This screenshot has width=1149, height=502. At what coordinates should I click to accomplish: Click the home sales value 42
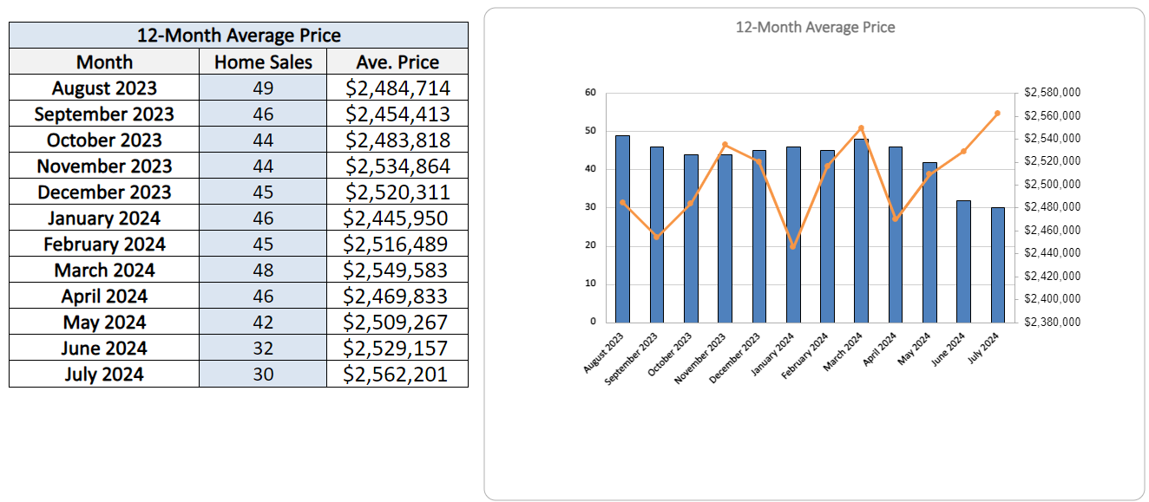pos(264,322)
